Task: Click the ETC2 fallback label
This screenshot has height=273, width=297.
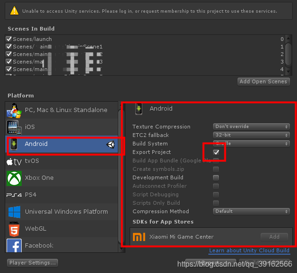Action: tap(150, 135)
